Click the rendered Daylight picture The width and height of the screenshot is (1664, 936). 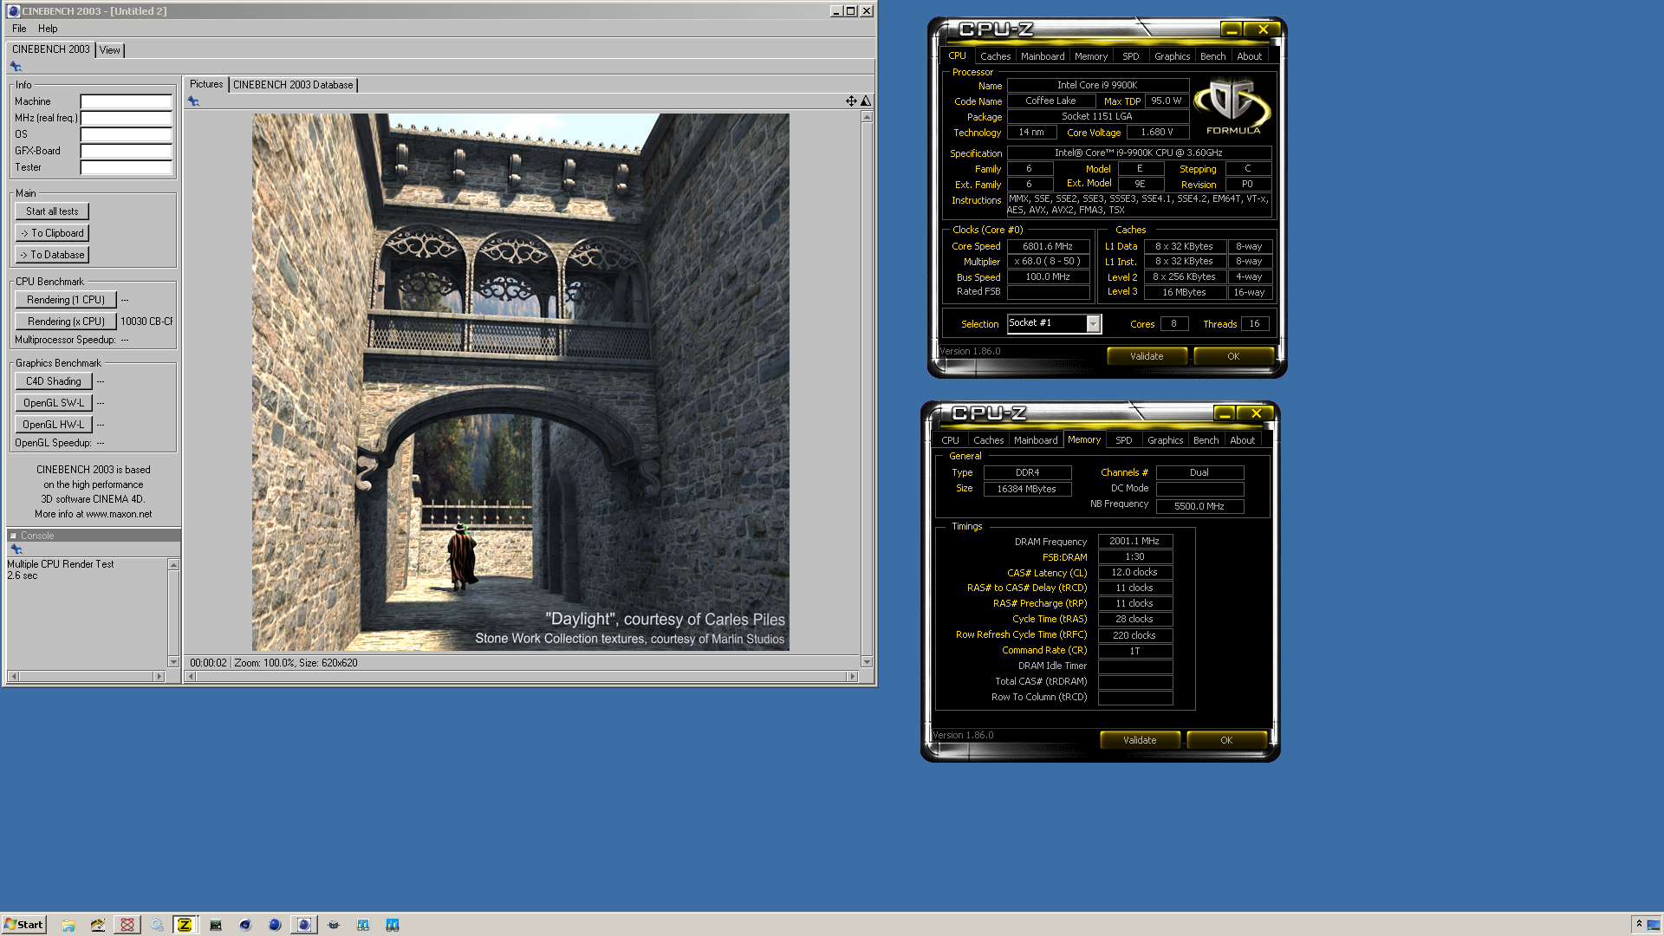(520, 381)
